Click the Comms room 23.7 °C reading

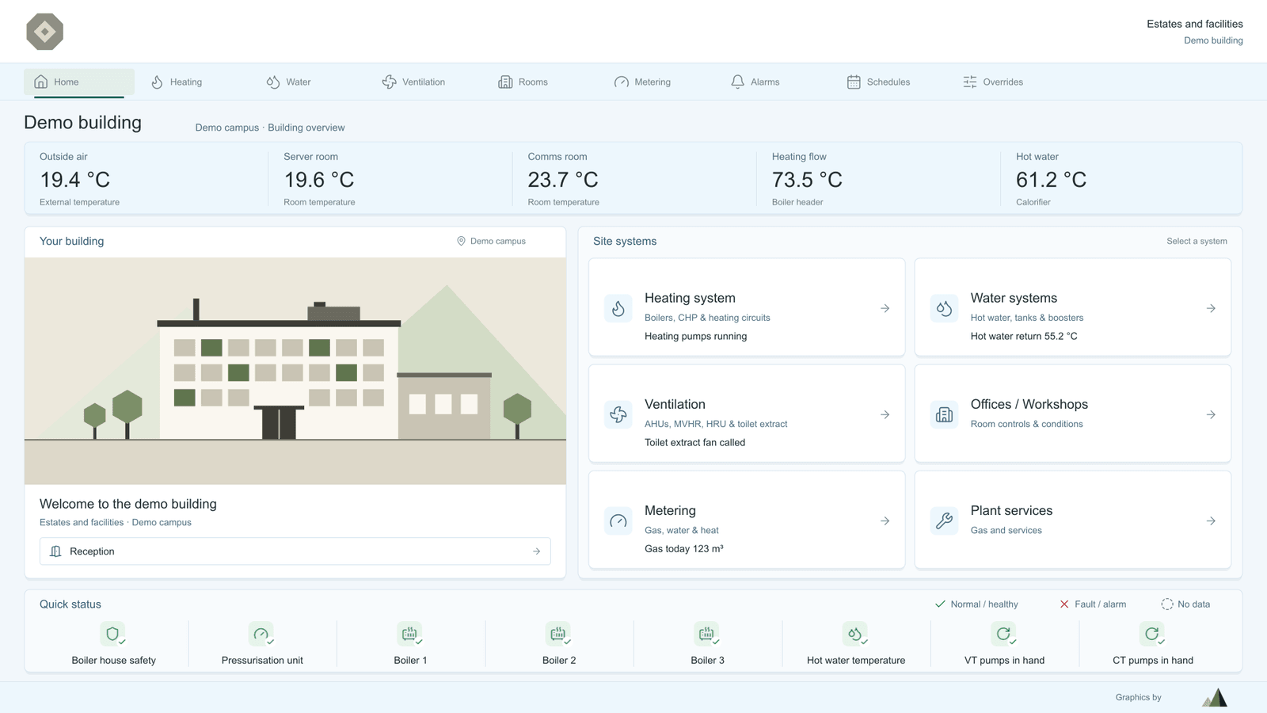[x=563, y=180]
